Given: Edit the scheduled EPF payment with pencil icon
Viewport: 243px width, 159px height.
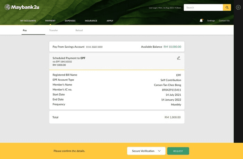Looking at the screenshot, I should point(178,58).
